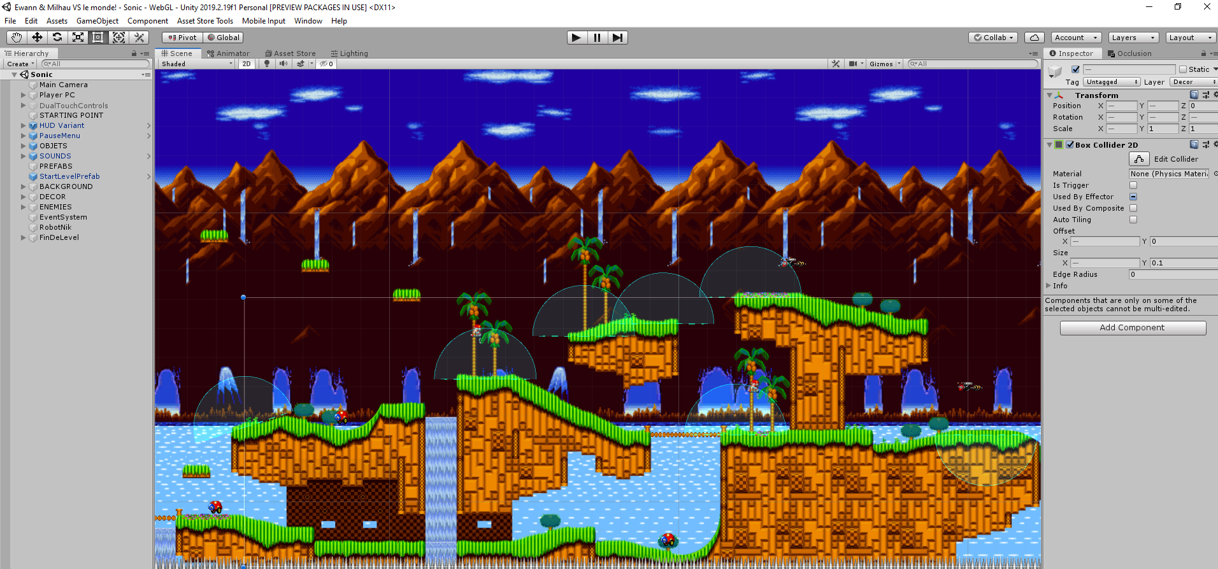Open the Untagged tag dropdown

(x=1111, y=82)
